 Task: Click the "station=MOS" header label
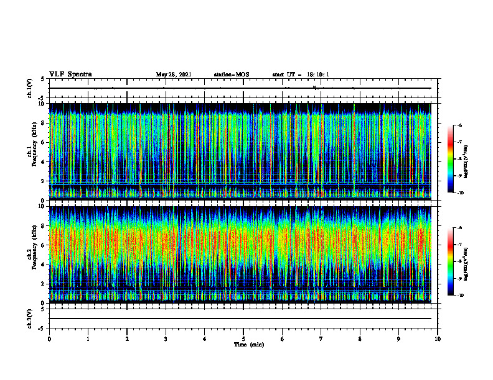(x=232, y=75)
